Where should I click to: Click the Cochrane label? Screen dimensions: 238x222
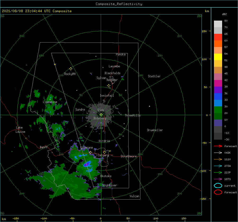coord(86,148)
